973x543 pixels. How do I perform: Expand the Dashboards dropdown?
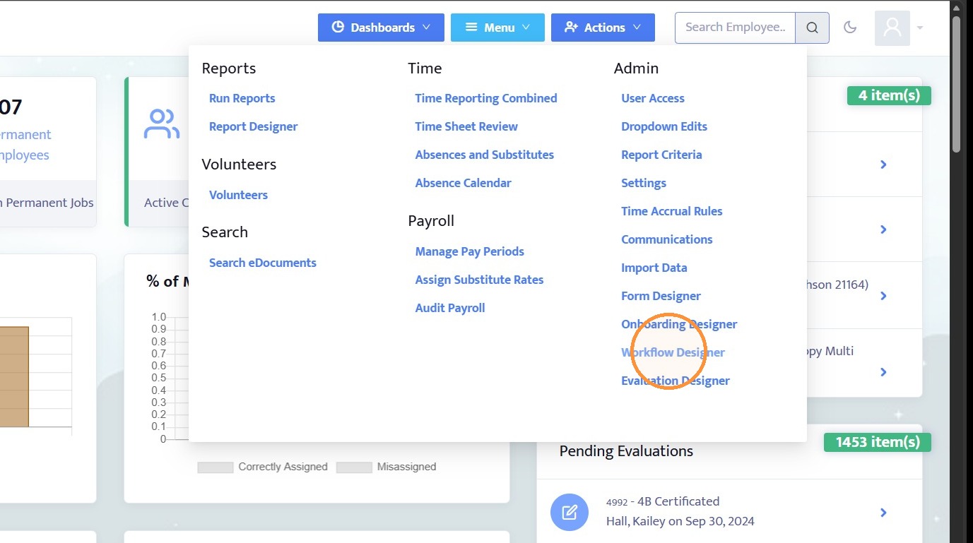point(381,28)
